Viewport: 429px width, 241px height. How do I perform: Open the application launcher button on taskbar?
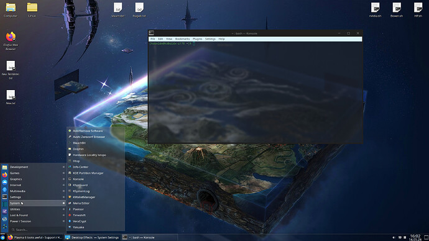point(2,237)
